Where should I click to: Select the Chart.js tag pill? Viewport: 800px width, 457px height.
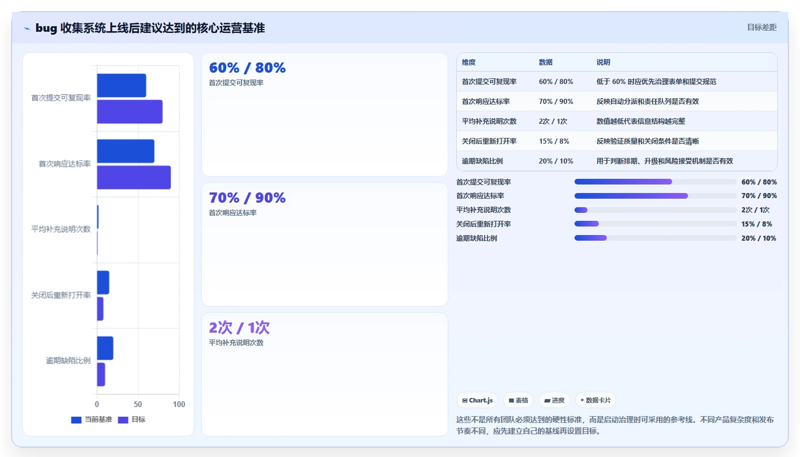point(477,400)
